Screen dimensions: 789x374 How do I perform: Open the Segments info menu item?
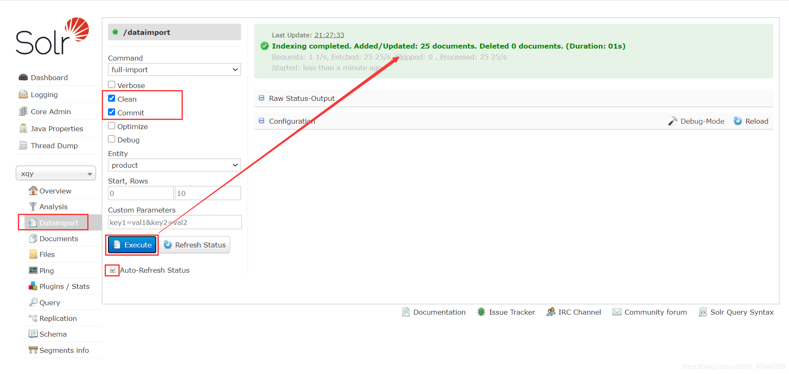click(x=64, y=350)
